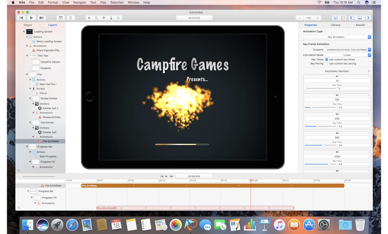Select the rectangle Shape tool
The image size is (388, 234).
[x=118, y=17]
